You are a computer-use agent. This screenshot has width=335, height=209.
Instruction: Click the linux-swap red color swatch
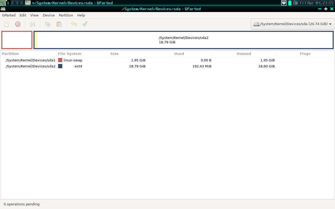click(x=60, y=60)
